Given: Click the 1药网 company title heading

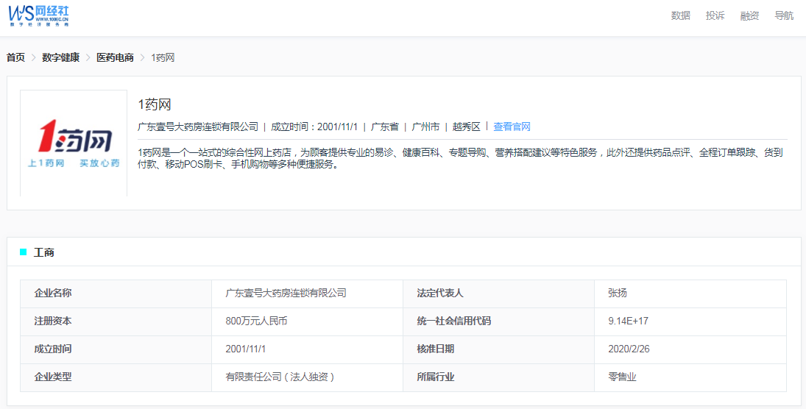Looking at the screenshot, I should (x=155, y=104).
